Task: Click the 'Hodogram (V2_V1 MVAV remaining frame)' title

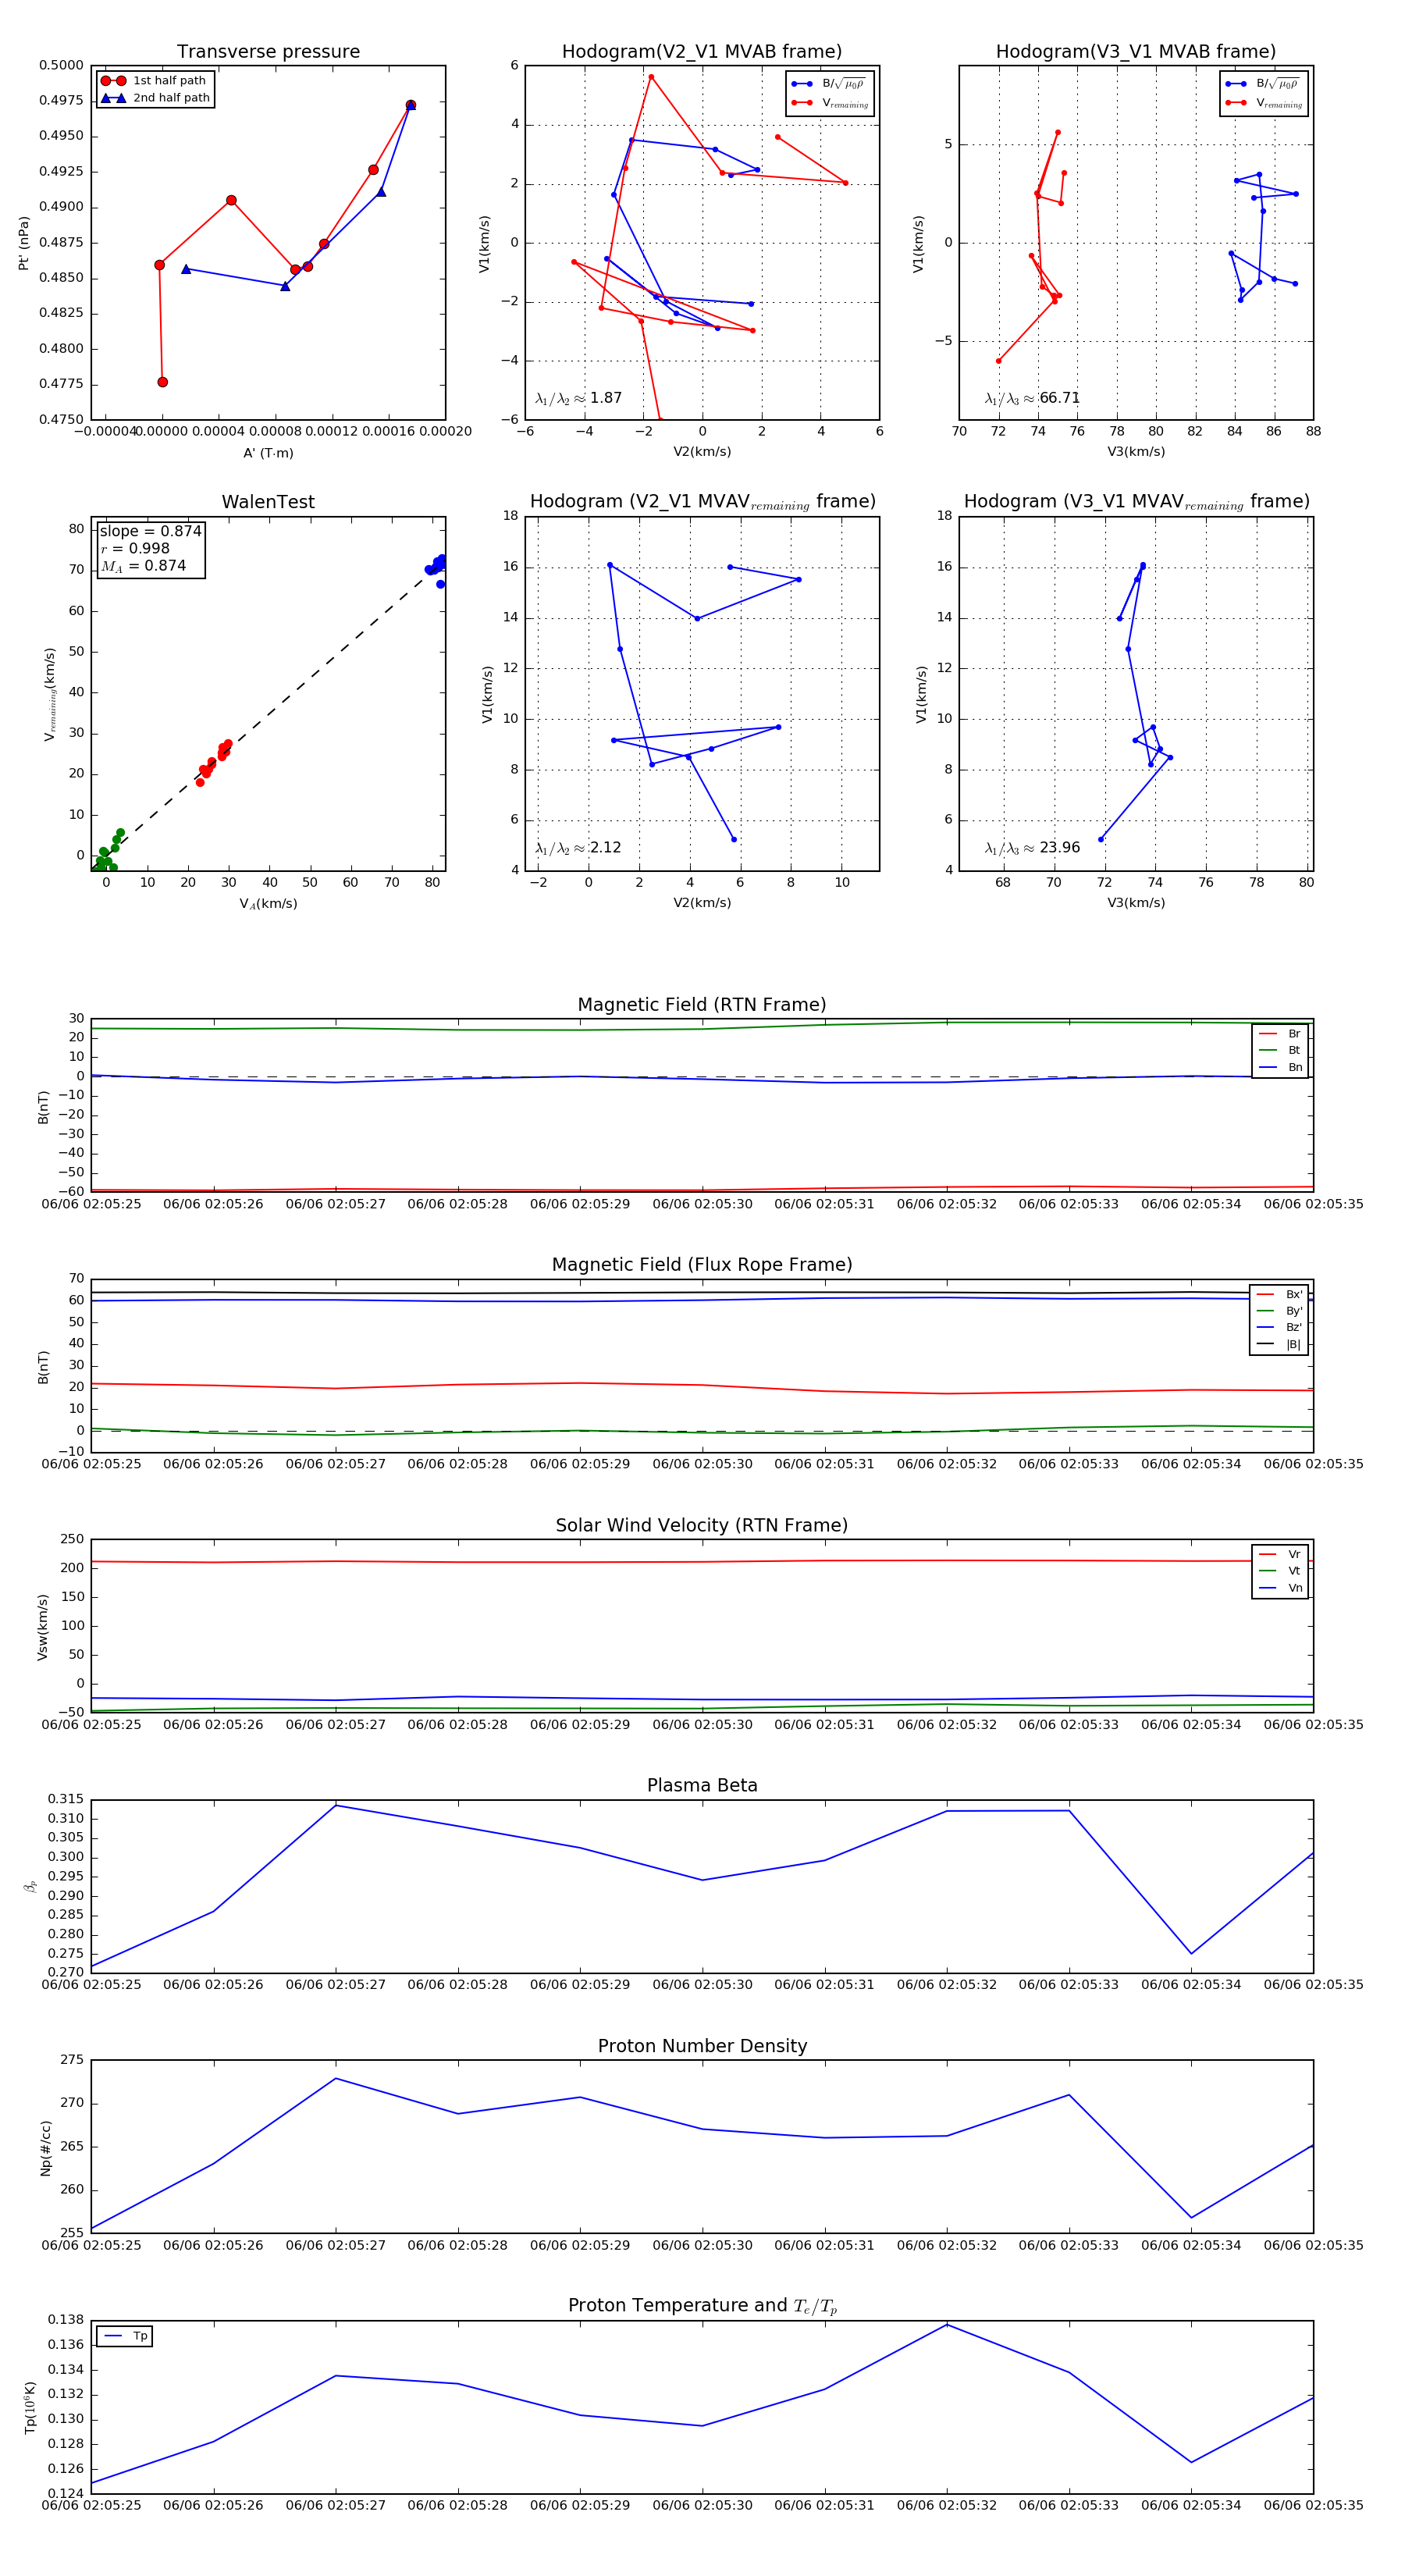Action: click(702, 502)
